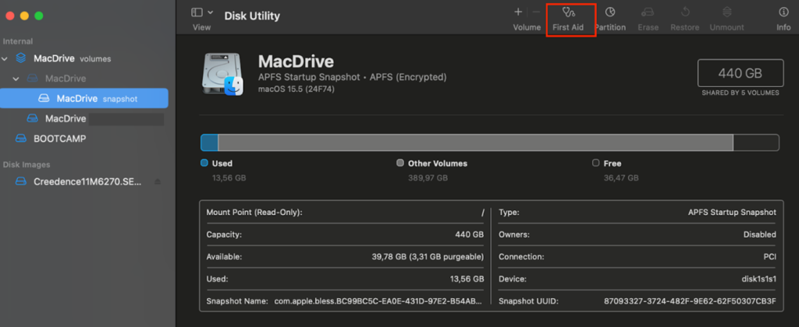Select the MacDrive volumes container row

tap(84, 58)
